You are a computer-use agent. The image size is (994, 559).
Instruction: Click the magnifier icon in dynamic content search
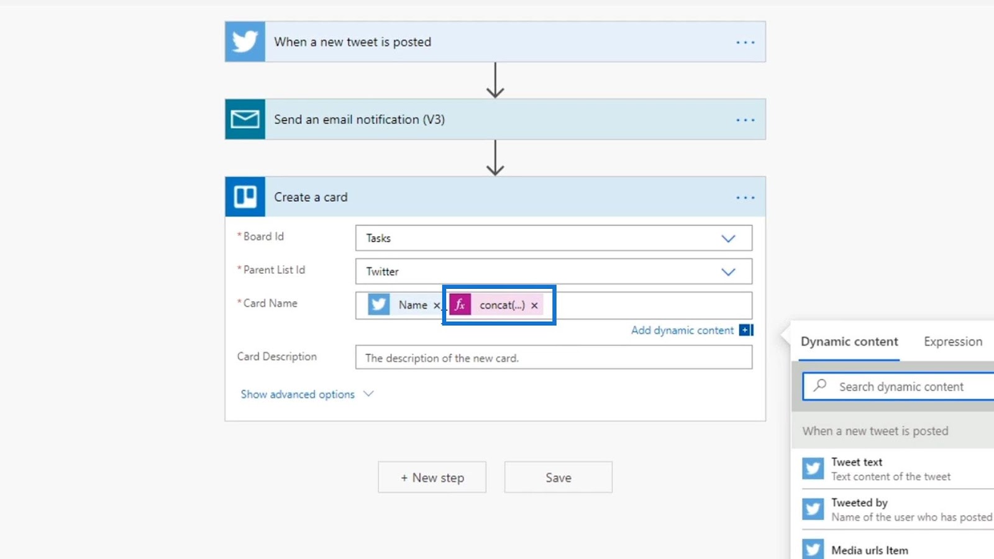pos(820,386)
